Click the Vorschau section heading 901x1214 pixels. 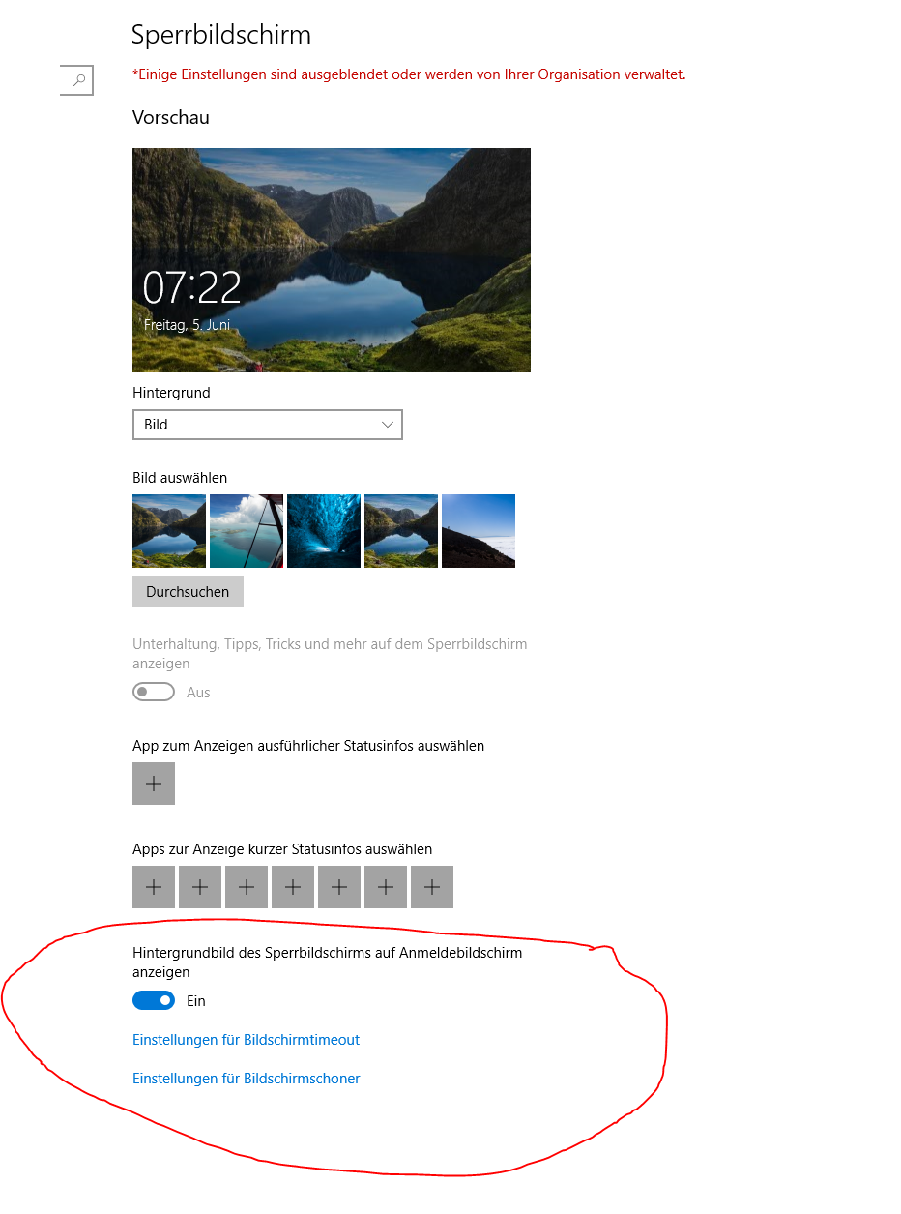[x=171, y=117]
